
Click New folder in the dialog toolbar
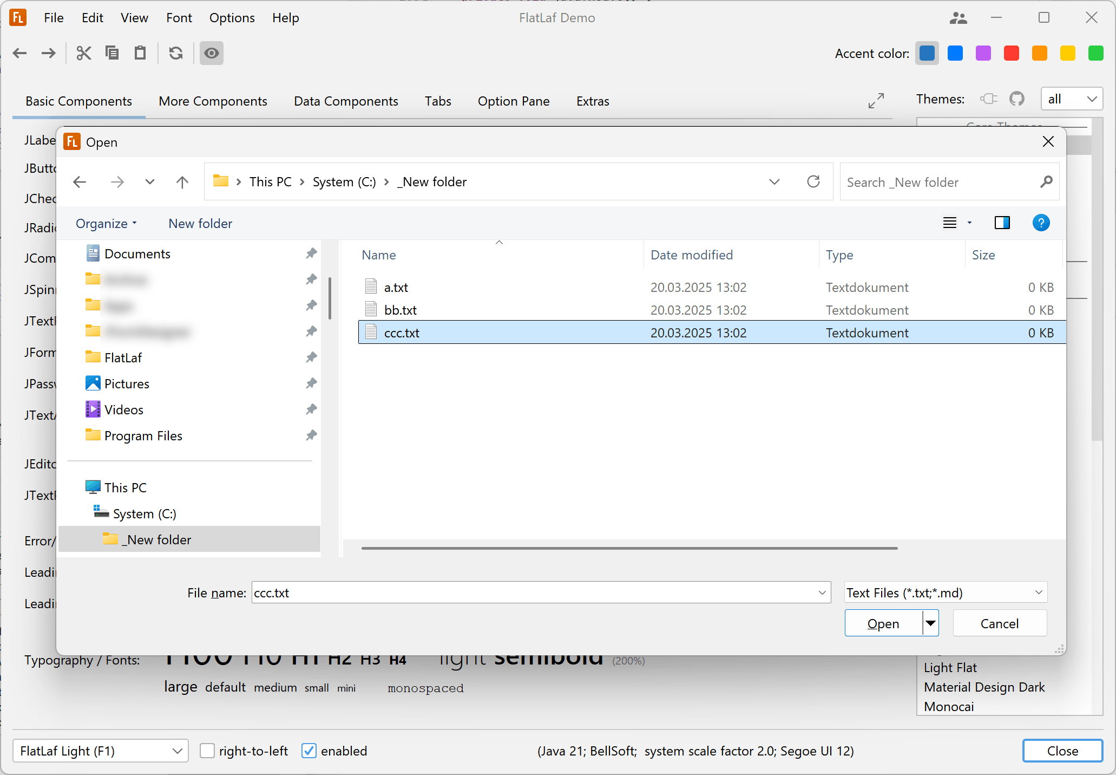tap(200, 224)
